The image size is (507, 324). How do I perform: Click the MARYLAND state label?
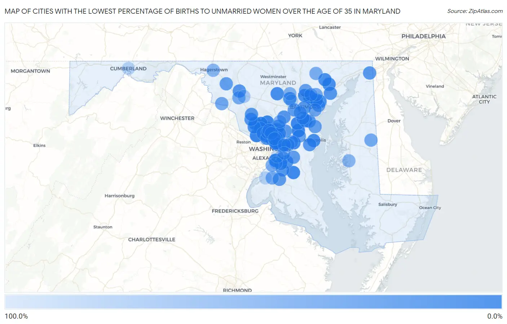pyautogui.click(x=278, y=83)
